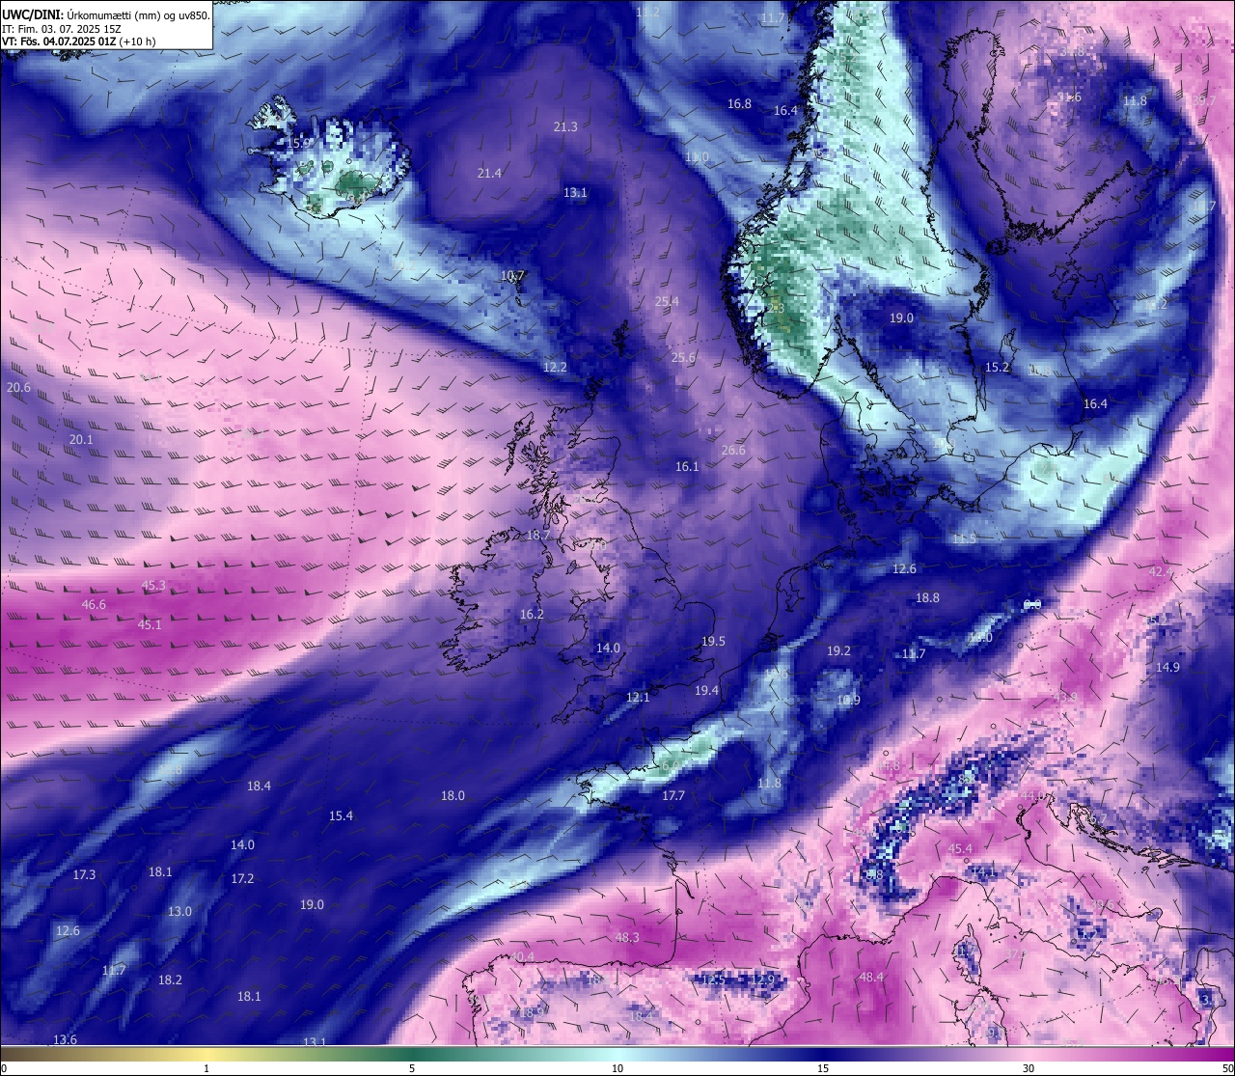Click the 12.2 value label
The width and height of the screenshot is (1235, 1076).
[555, 368]
